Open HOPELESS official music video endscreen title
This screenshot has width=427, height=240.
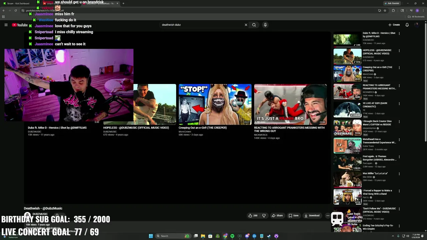coord(136,128)
